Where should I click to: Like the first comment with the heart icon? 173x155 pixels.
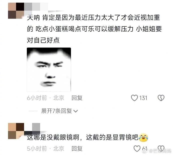[134, 98]
